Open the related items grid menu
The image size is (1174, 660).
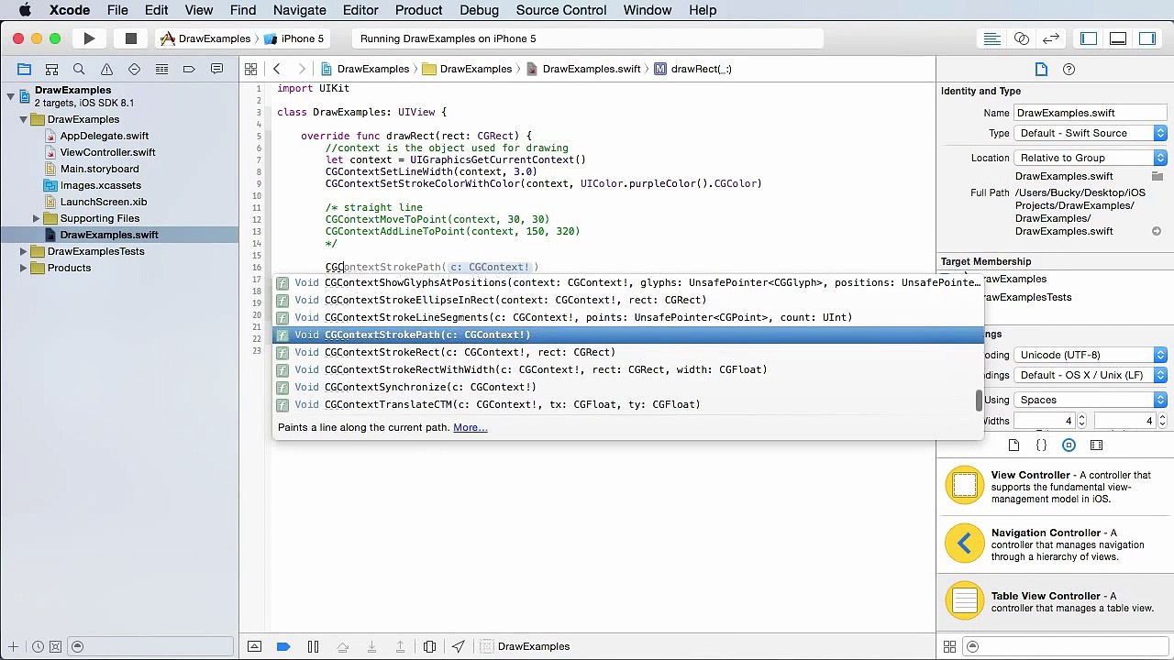click(250, 69)
